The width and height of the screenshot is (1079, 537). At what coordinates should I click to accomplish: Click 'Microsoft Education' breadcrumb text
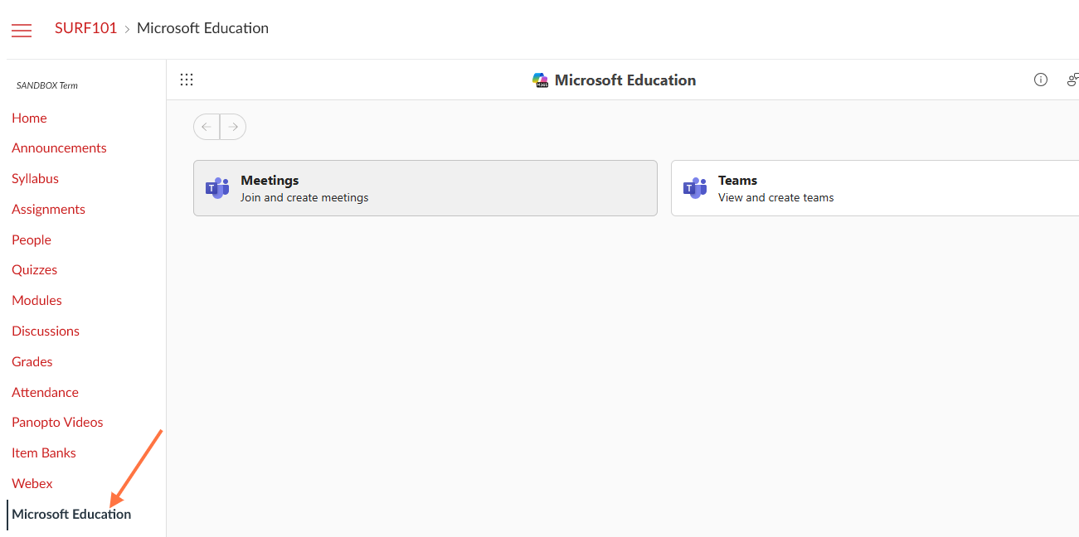pos(202,28)
